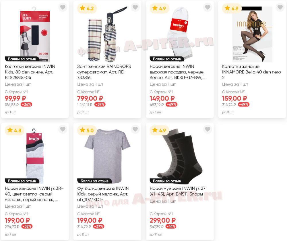Image resolution: width=287 pixels, height=241 pixels.
Task: Click Баллы за отзыв on детские колготки
Action: 22,59
